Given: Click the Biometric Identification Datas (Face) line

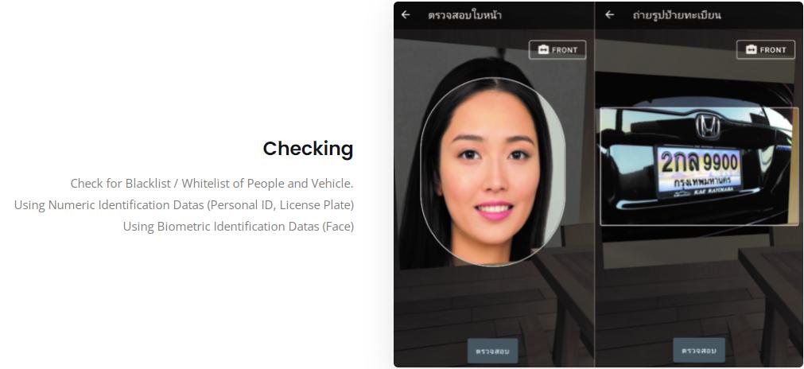Looking at the screenshot, I should pyautogui.click(x=239, y=227).
